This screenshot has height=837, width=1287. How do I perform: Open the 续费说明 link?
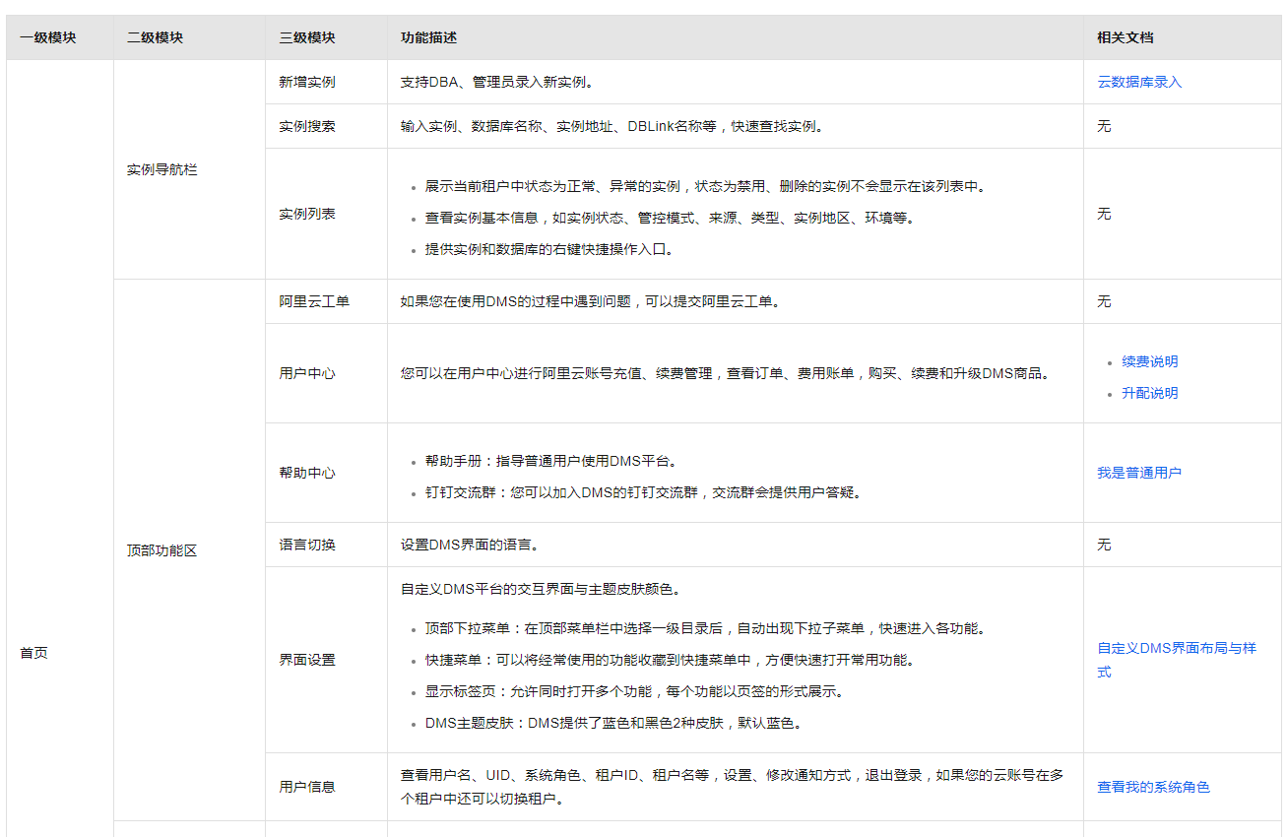[1149, 361]
